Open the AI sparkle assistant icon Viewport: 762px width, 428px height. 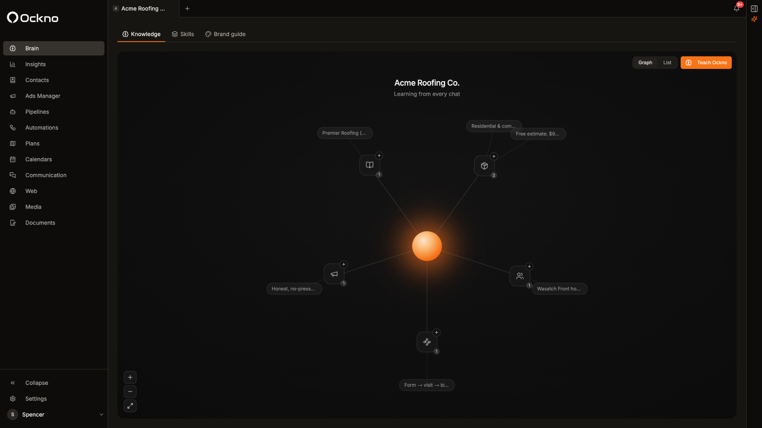[x=754, y=19]
